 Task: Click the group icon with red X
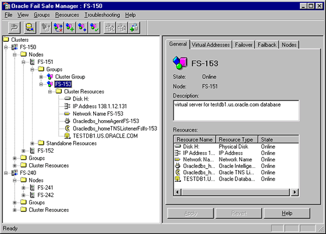(58, 27)
